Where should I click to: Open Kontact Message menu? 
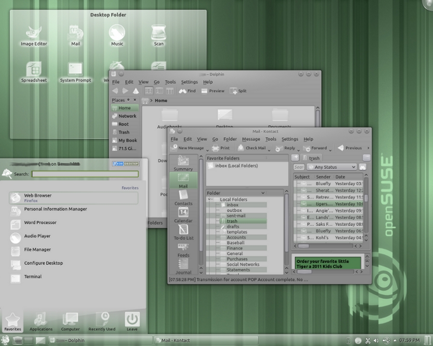tap(251, 139)
